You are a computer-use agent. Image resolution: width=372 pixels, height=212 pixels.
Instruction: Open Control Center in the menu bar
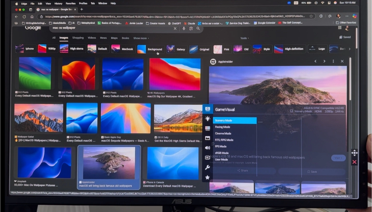(329, 3)
